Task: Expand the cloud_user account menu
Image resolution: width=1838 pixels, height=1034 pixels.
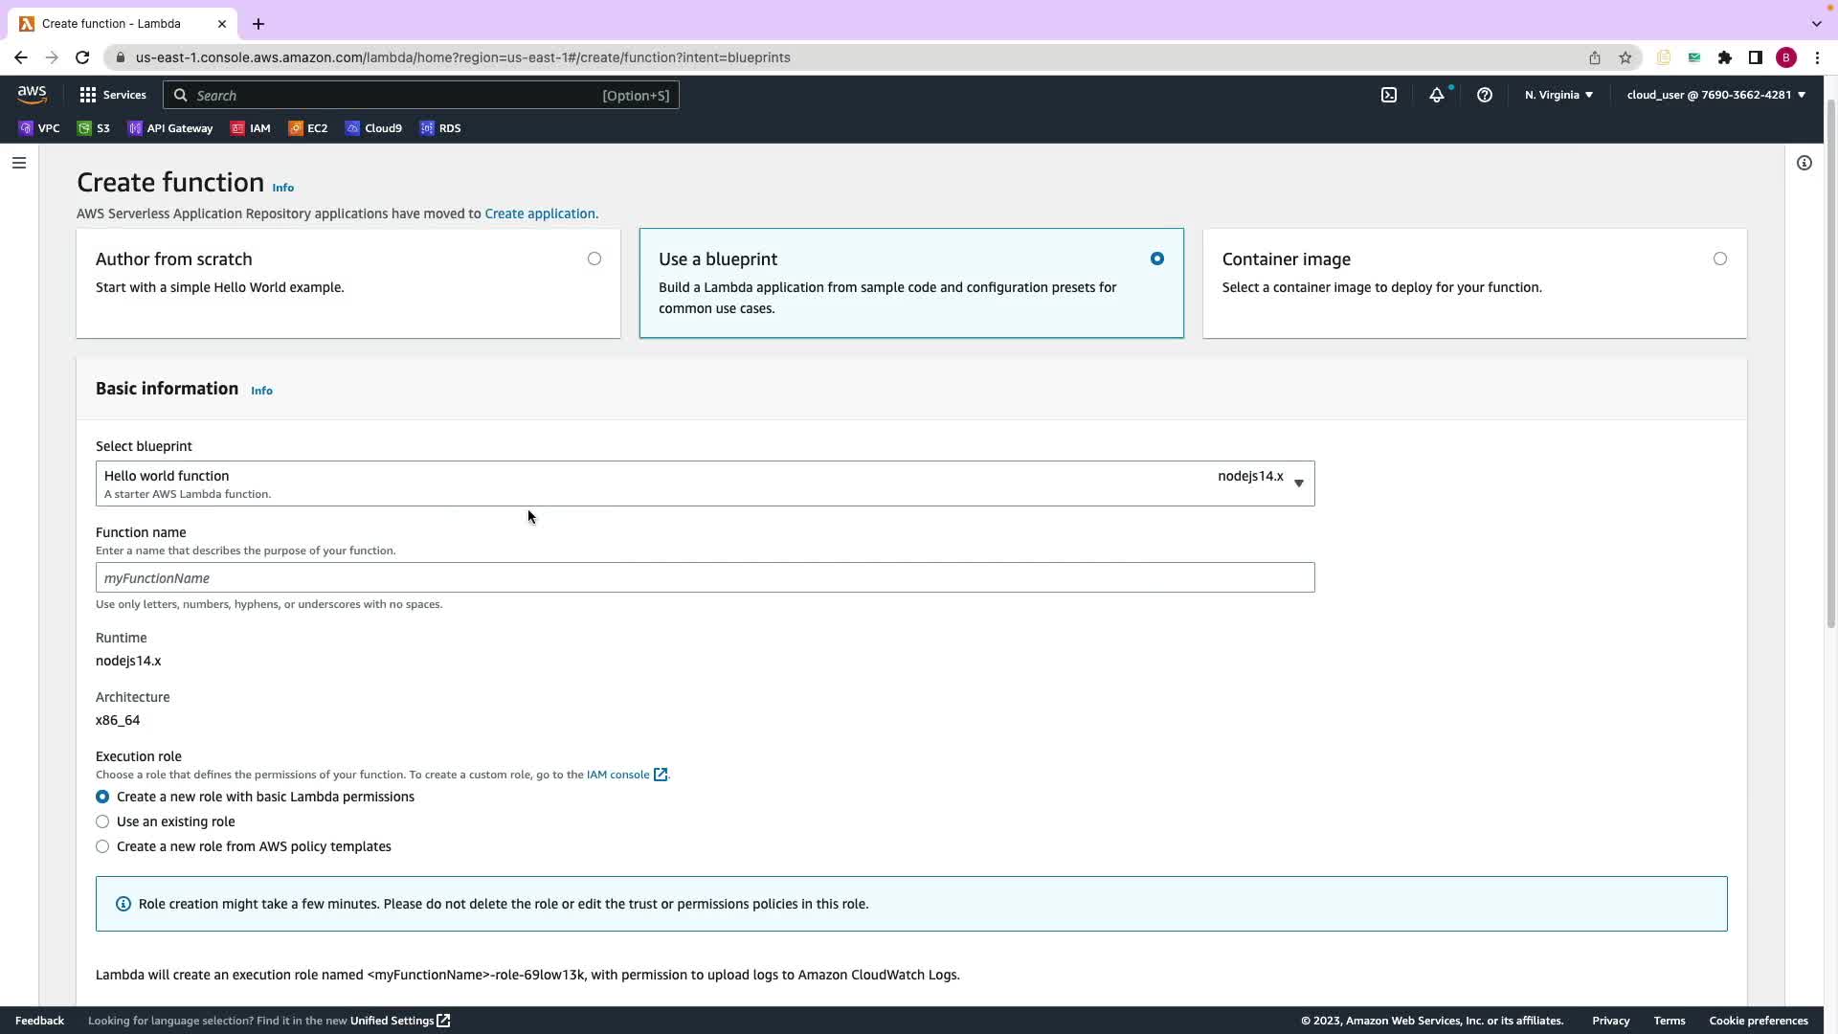Action: 1715,95
